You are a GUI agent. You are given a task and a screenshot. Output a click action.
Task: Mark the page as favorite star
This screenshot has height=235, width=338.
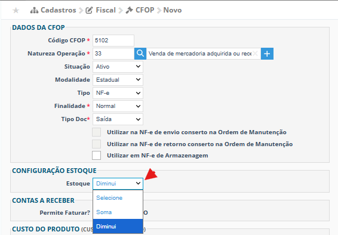tap(16, 10)
